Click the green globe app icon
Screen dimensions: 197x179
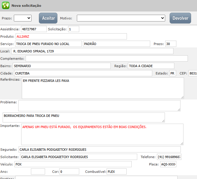(6, 6)
